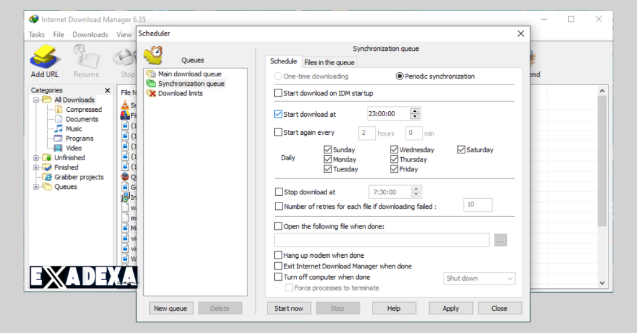Screen dimensions: 637x333
Task: Increase Start download at time spinner
Action: coord(415,111)
